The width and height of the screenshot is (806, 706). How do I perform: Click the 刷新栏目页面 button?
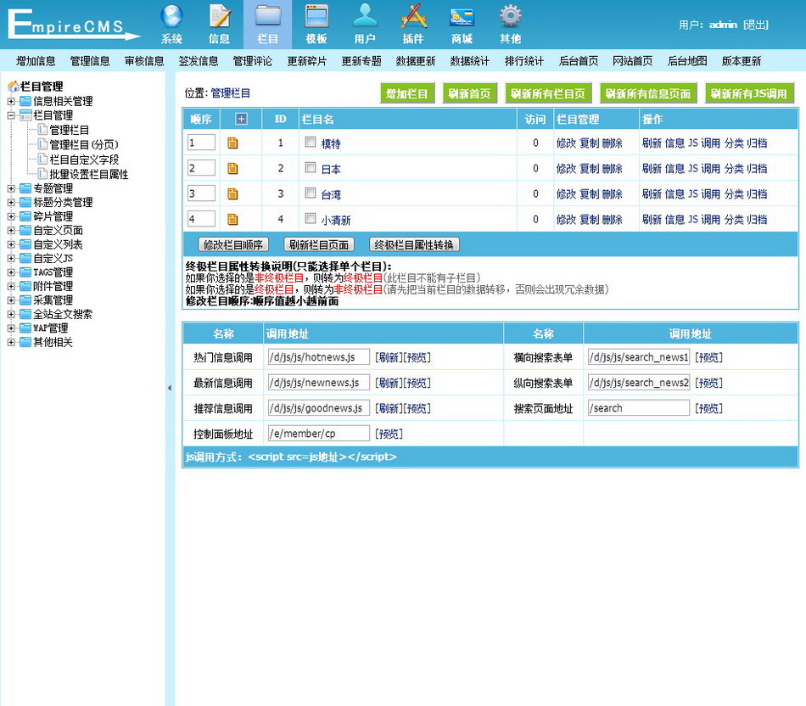tap(319, 244)
